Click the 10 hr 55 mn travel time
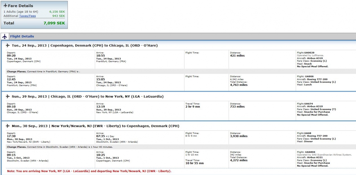 pos(194,163)
